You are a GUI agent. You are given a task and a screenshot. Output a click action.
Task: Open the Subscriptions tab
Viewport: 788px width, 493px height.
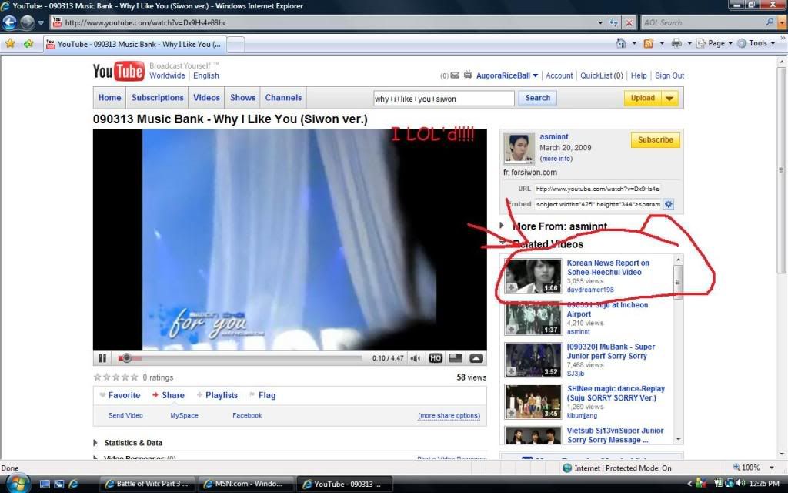[157, 98]
